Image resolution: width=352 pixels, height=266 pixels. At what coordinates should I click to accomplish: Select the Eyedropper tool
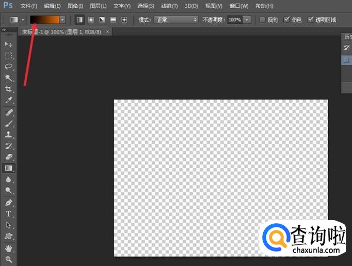tap(9, 100)
